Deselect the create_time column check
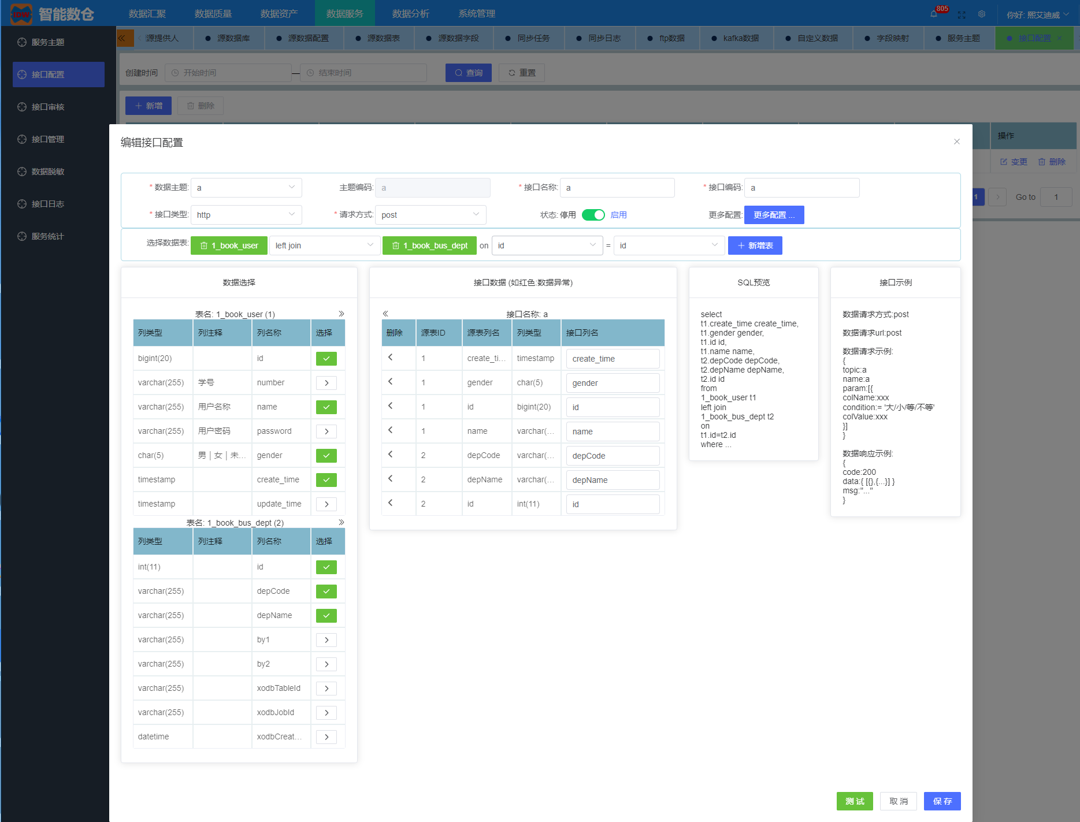The image size is (1080, 822). point(326,480)
